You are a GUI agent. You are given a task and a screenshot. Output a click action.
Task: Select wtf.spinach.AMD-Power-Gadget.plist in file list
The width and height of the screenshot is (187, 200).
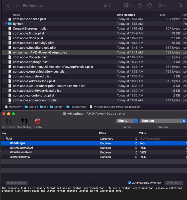pos(40,52)
